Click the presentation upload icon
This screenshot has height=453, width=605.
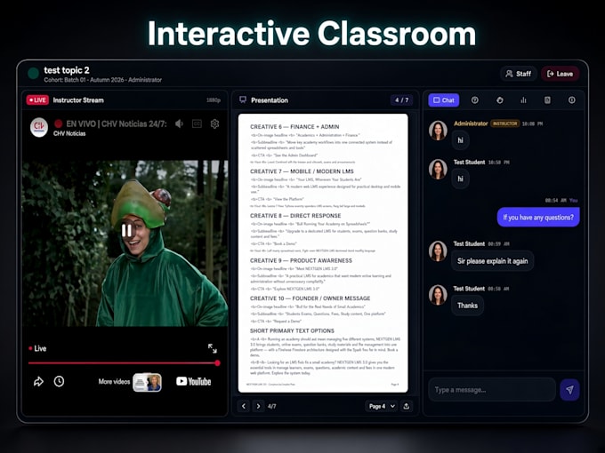[407, 406]
